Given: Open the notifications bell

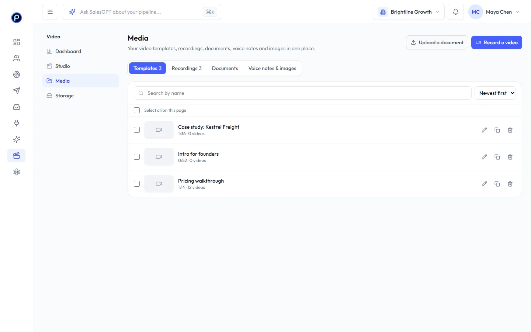Looking at the screenshot, I should pos(456,12).
